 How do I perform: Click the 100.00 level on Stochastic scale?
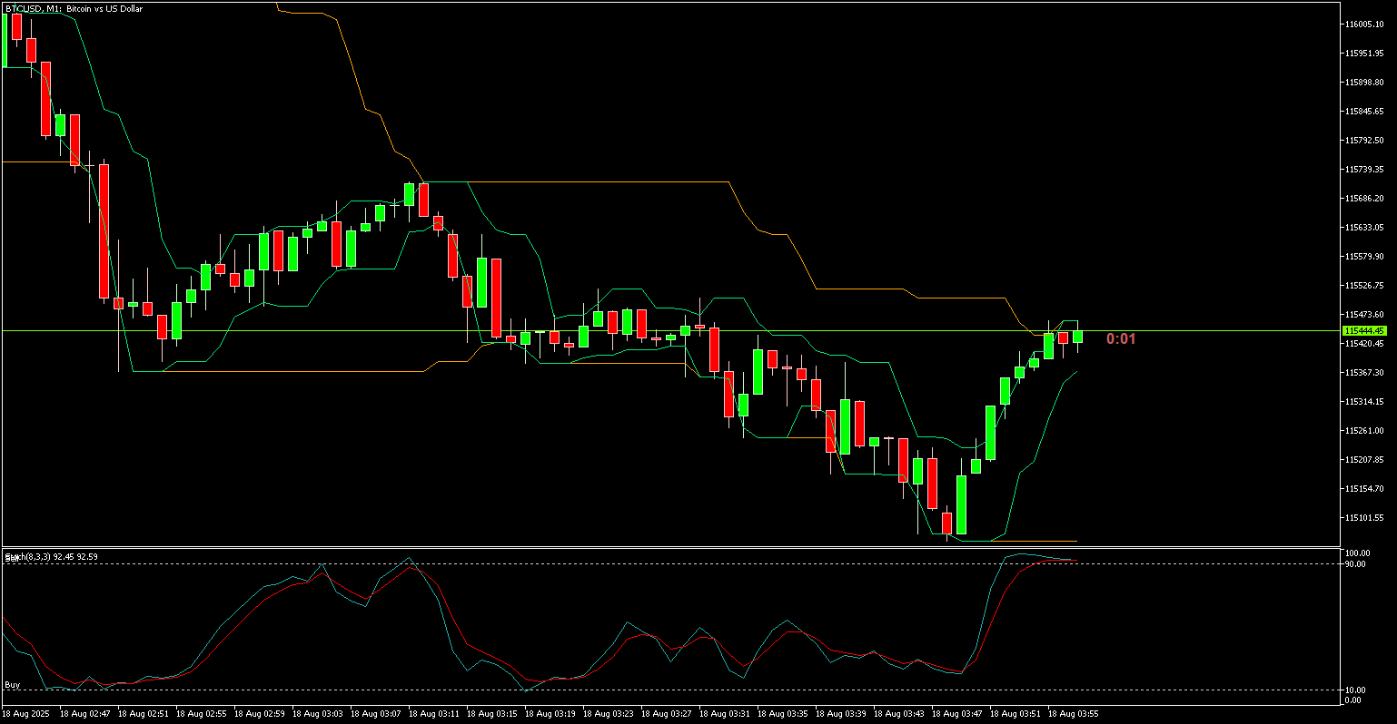pos(1357,553)
